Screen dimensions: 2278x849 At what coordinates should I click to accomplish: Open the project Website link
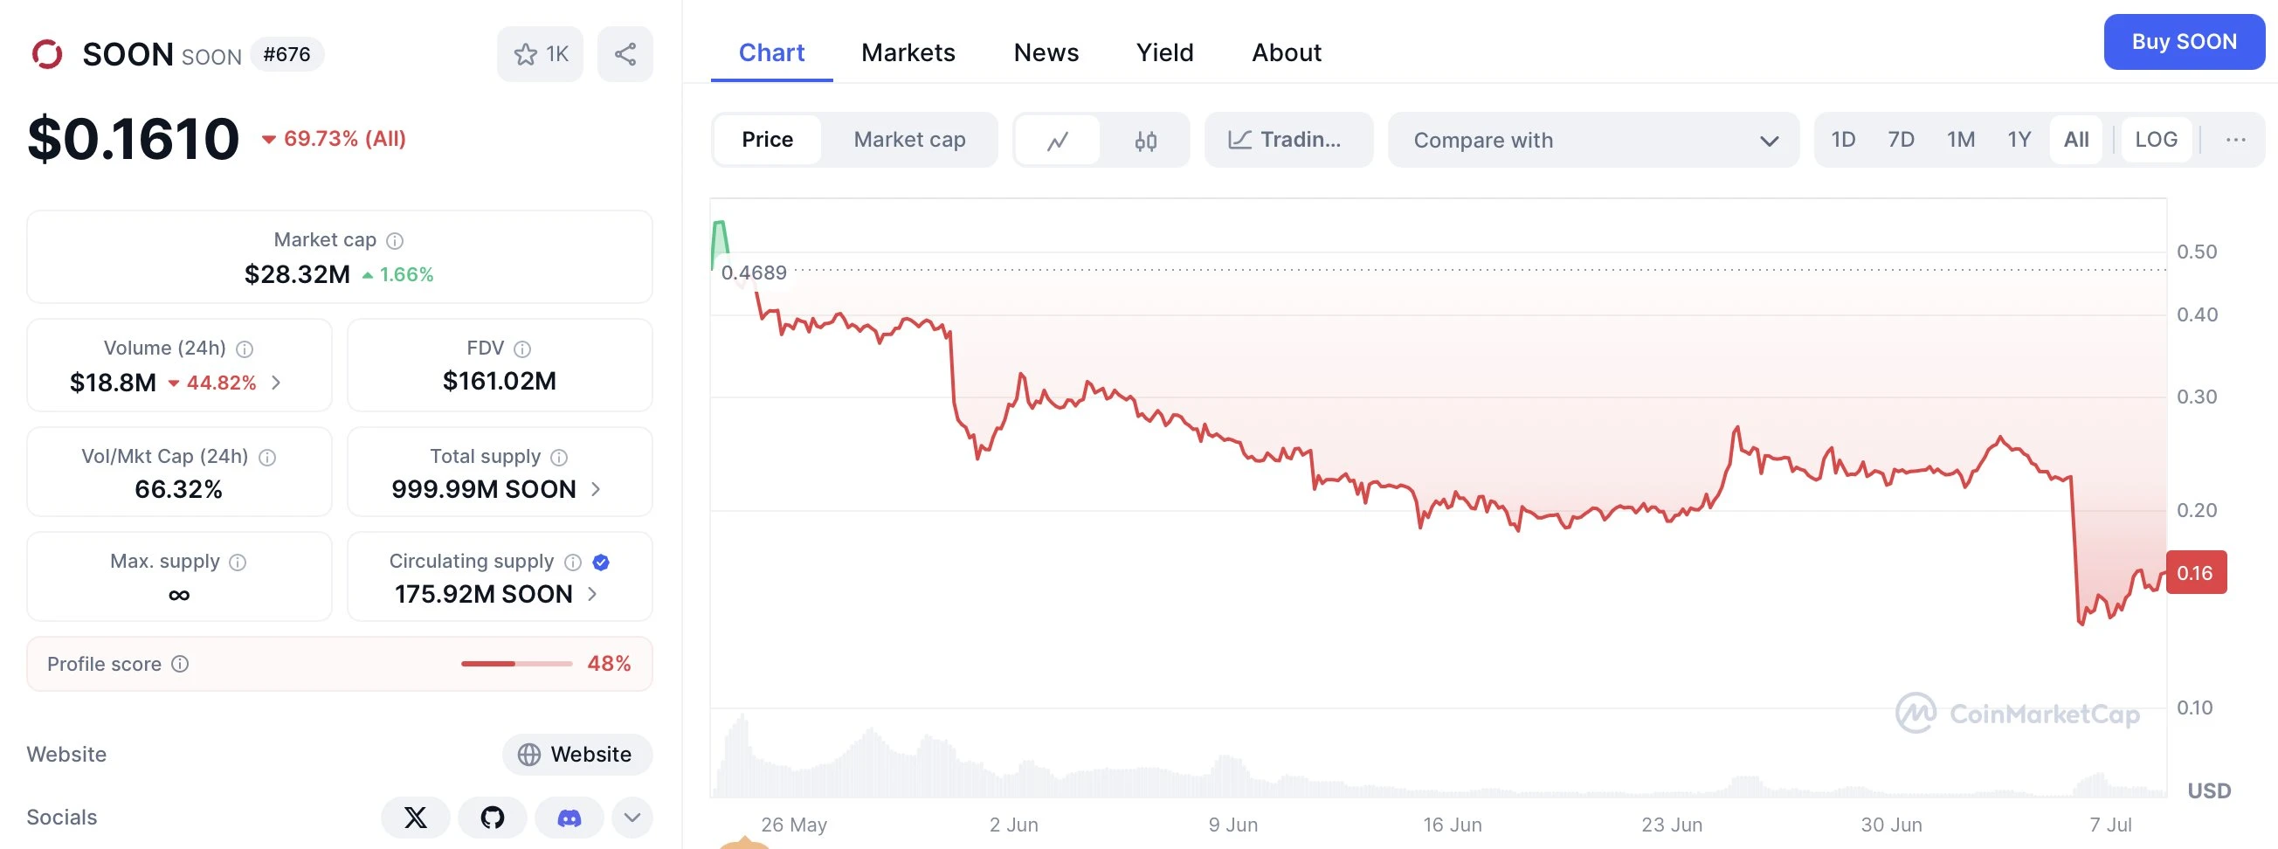[x=577, y=755]
